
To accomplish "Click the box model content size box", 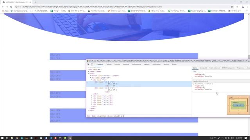I will click(238, 105).
